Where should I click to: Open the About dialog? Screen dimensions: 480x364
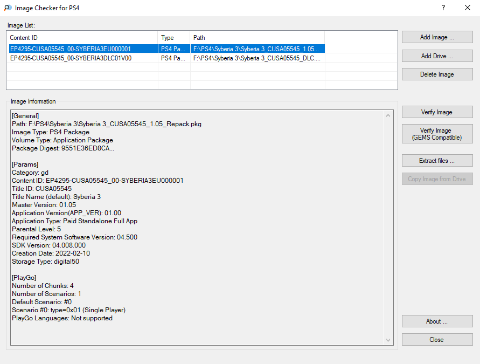[x=437, y=321]
